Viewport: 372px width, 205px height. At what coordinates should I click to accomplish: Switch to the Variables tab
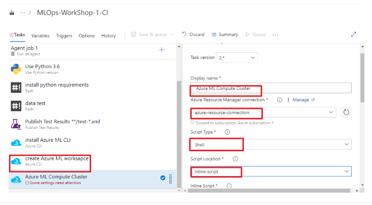point(40,36)
